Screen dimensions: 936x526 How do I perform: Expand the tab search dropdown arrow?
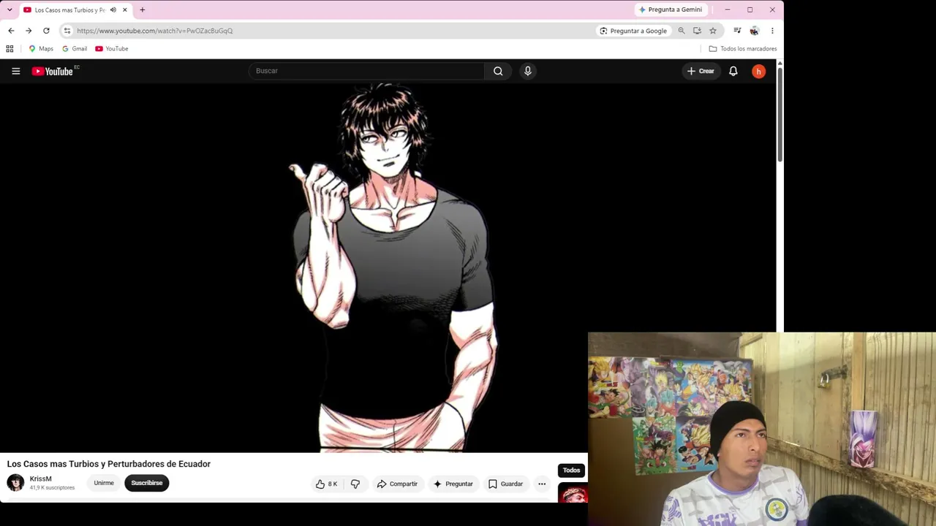(10, 10)
